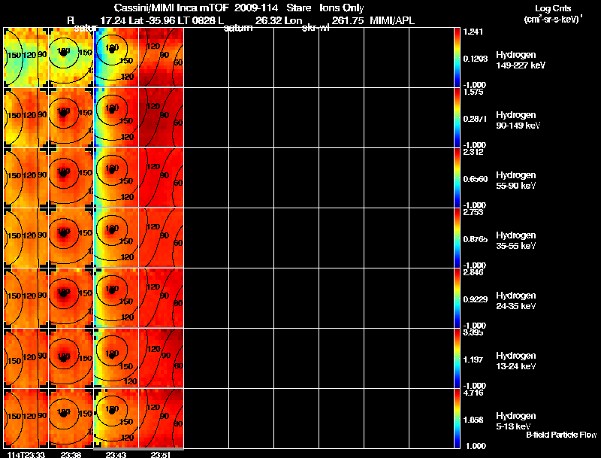Click the 'Hydrogen 90-149 keV' label
Image resolution: width=601 pixels, height=458 pixels.
tap(518, 120)
